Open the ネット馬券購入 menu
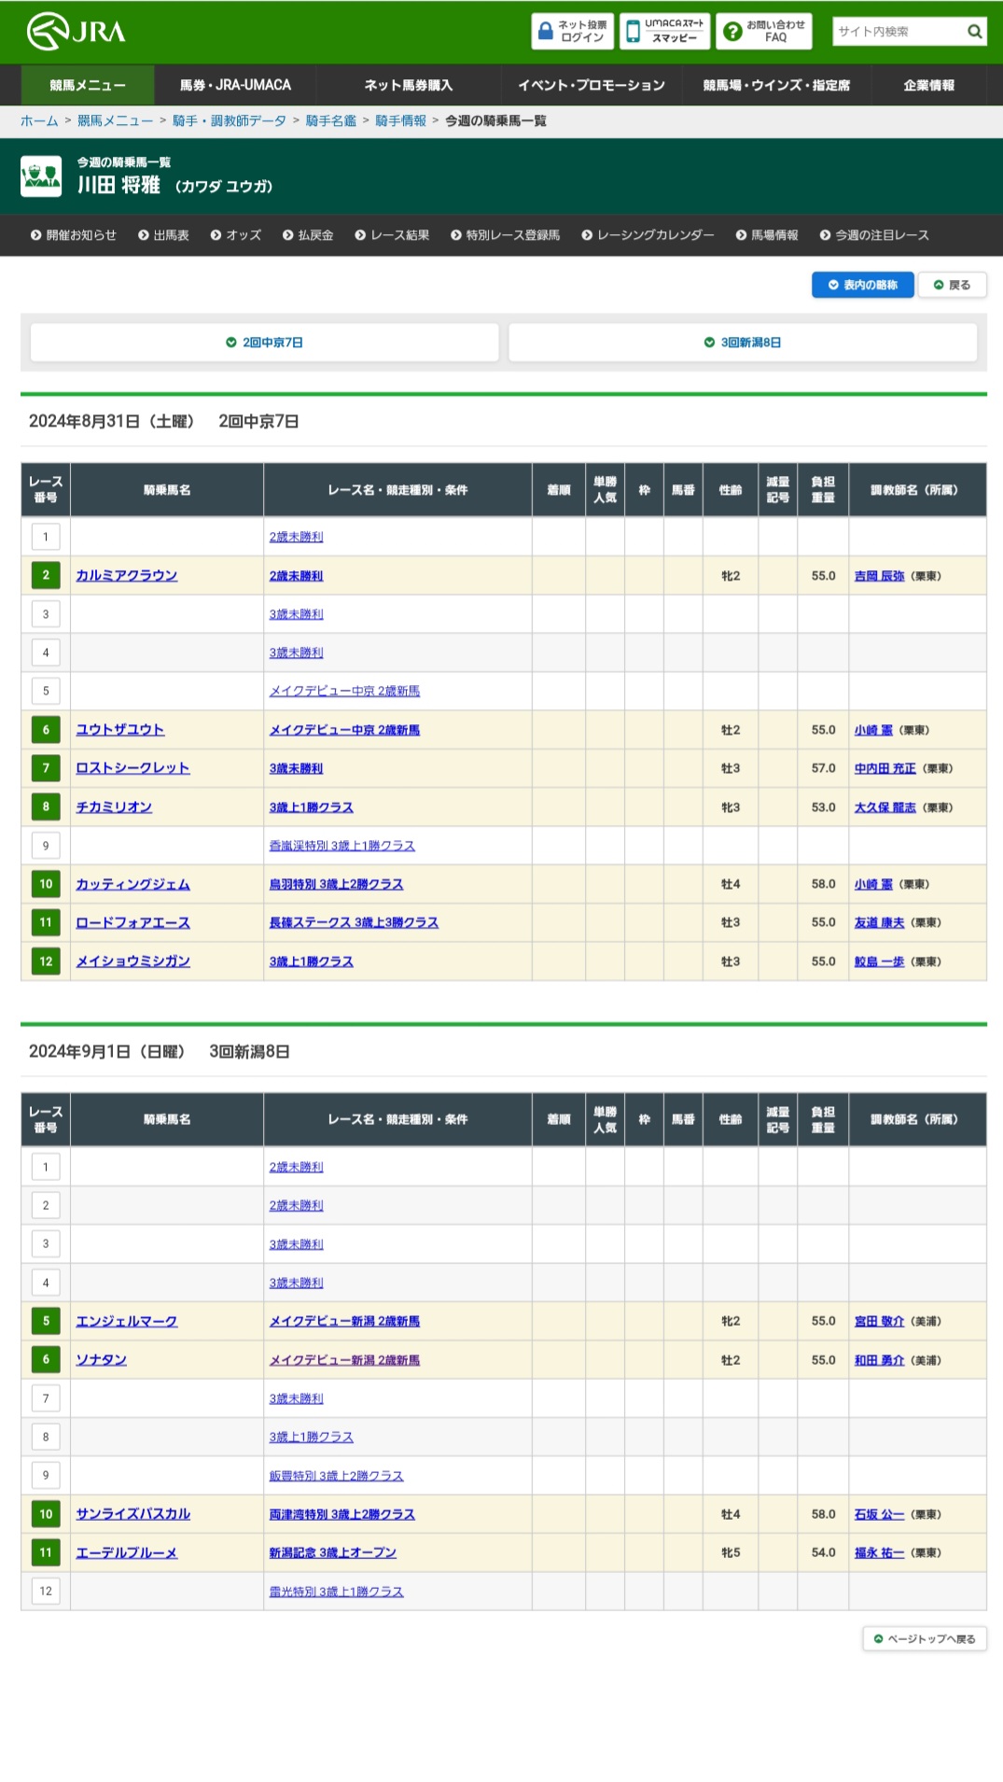This screenshot has width=1003, height=1782. [x=408, y=85]
